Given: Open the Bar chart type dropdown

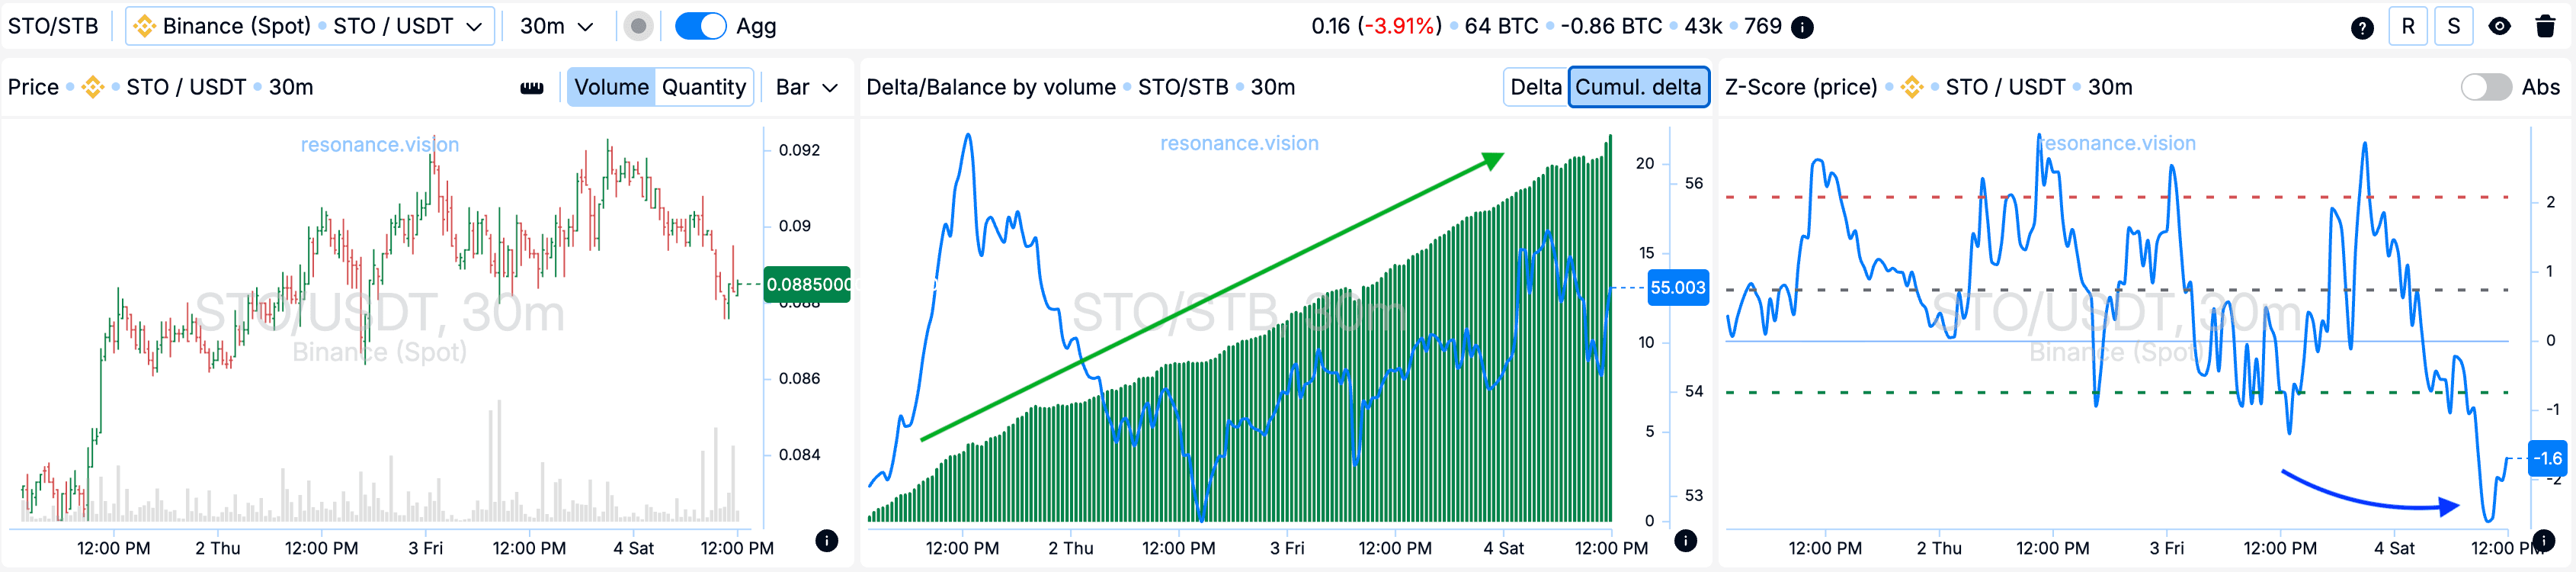Looking at the screenshot, I should [806, 87].
